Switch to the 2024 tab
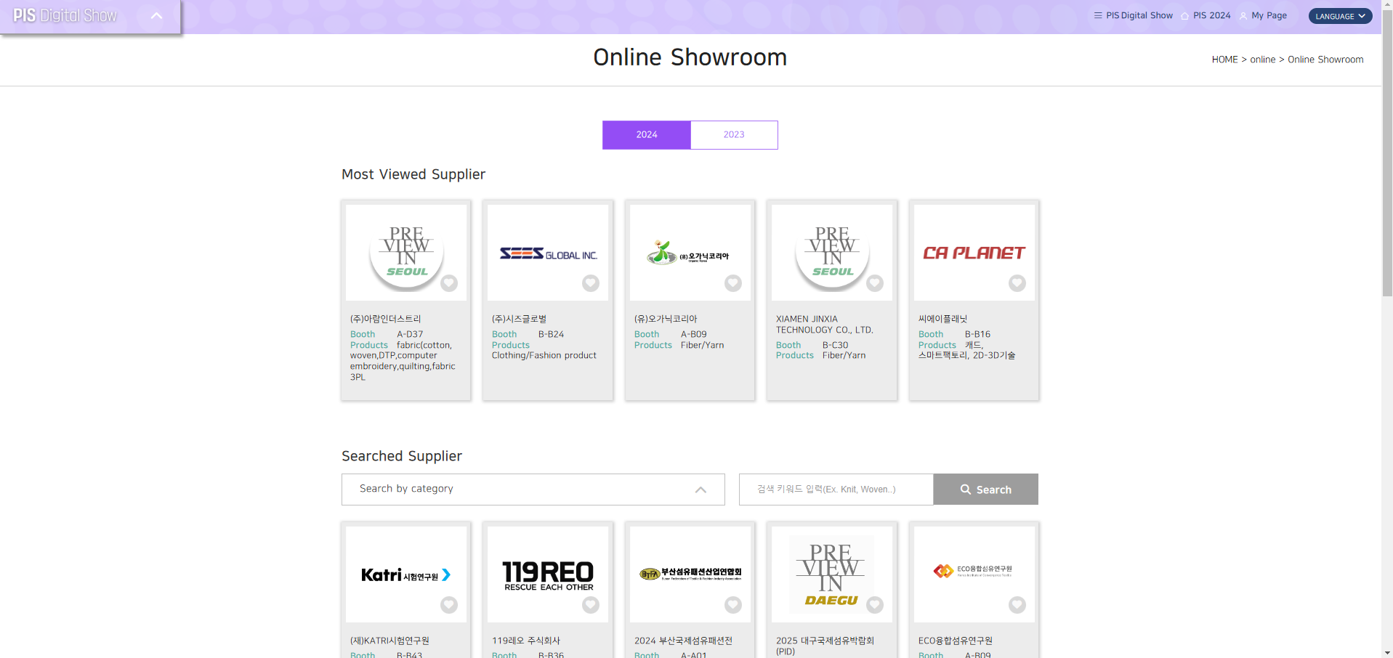 [x=647, y=135]
